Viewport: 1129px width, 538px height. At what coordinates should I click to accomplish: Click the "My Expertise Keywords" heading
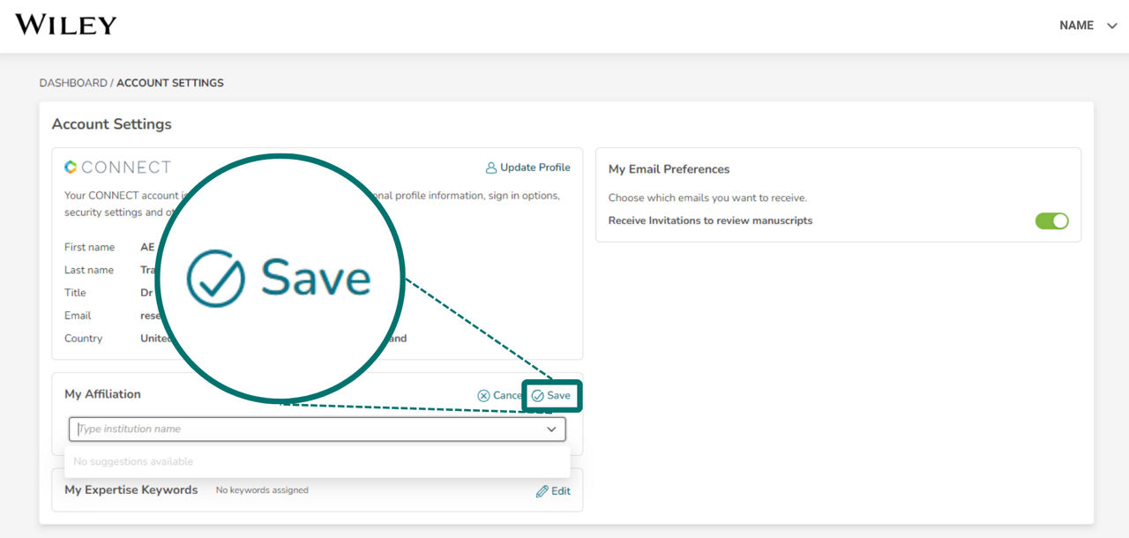coord(131,489)
